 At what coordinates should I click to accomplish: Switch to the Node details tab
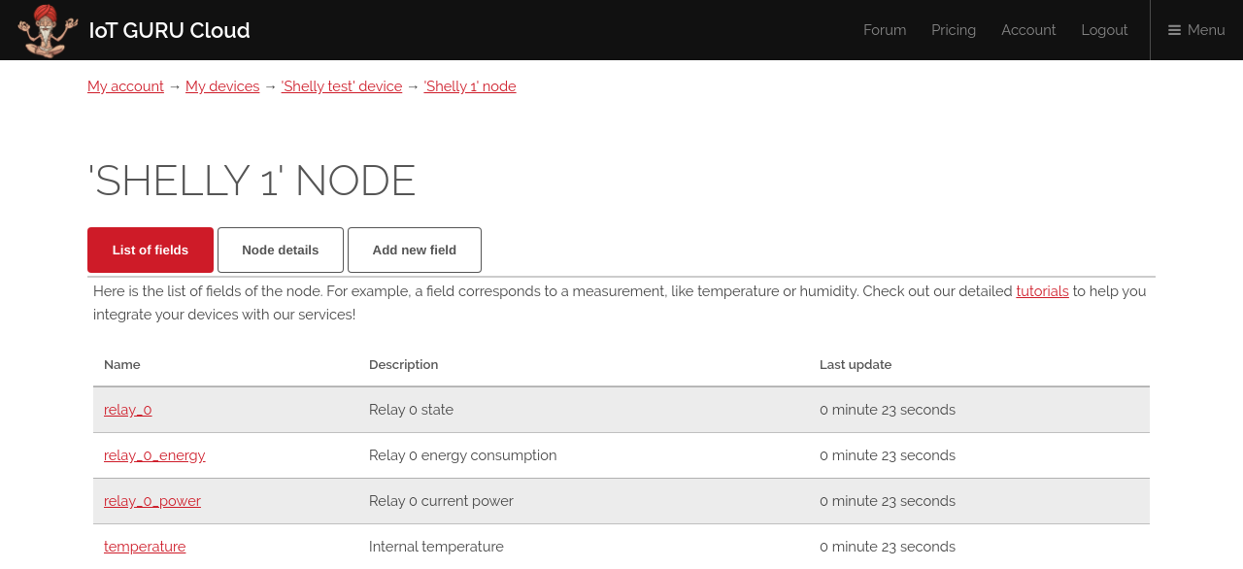280,251
